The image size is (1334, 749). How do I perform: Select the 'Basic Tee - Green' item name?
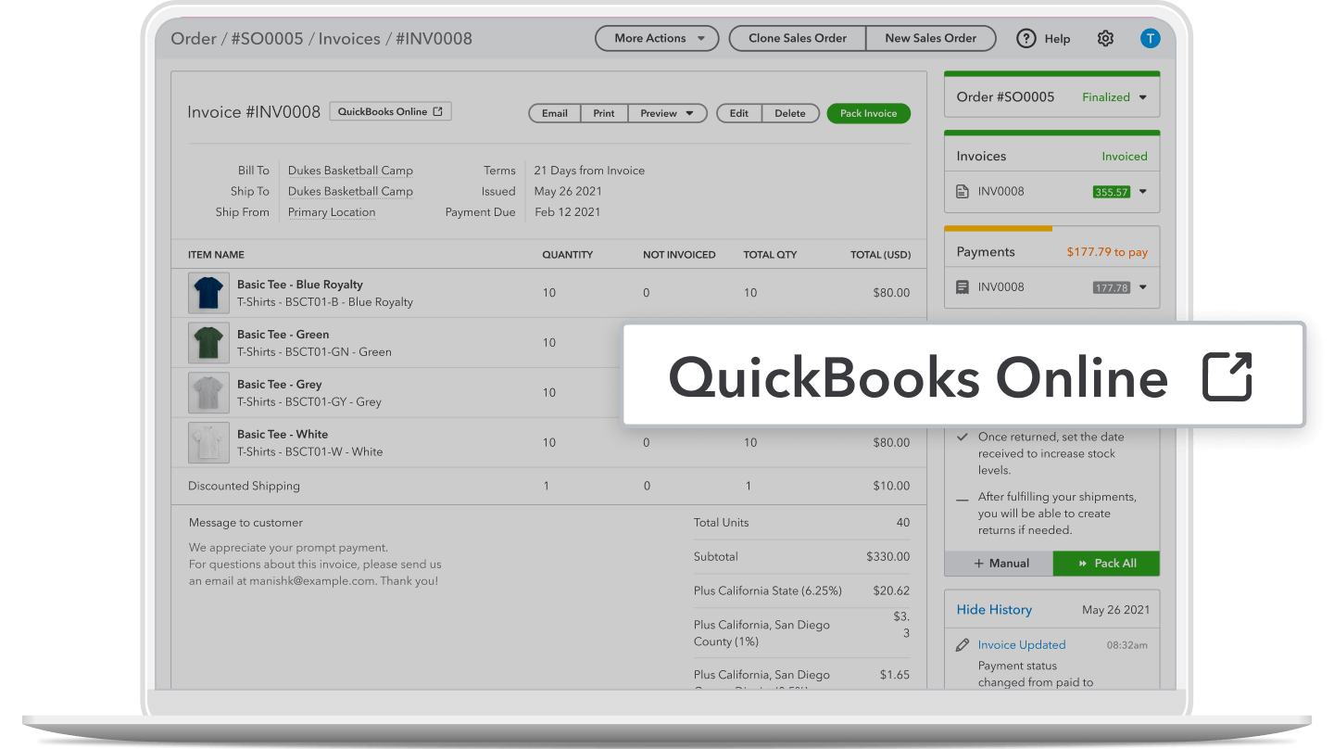283,335
